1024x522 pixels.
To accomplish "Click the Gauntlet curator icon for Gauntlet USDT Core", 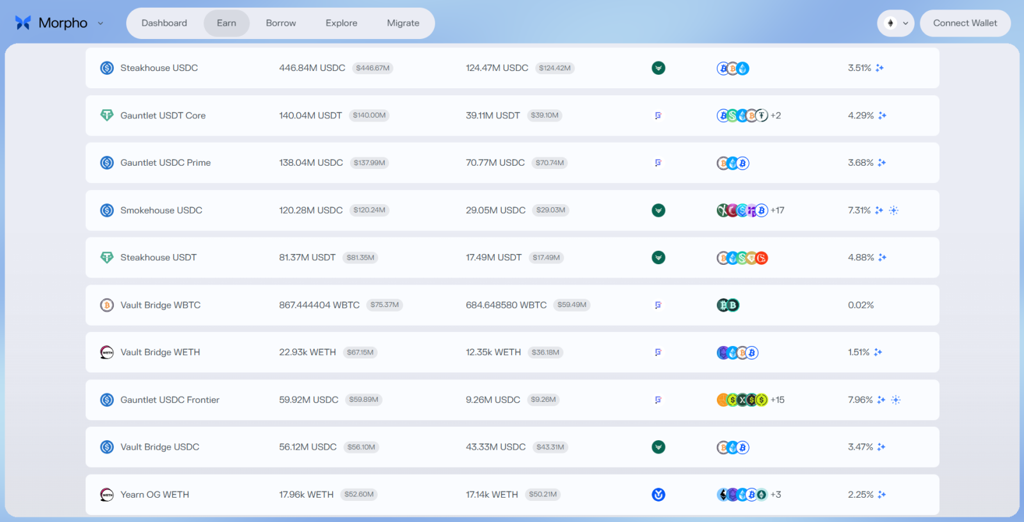I will tap(658, 116).
